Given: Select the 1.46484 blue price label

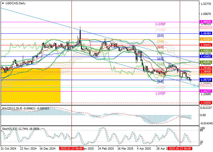Looking at the screenshot, I should click(206, 33).
